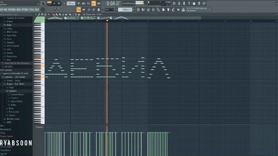Expand the Melody Loops folder
The width and height of the screenshot is (278, 156).
pyautogui.click(x=12, y=119)
